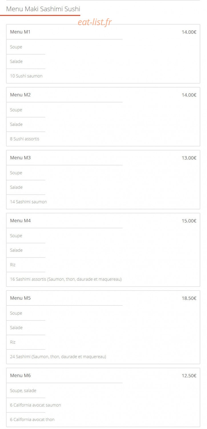Image resolution: width=207 pixels, height=429 pixels.
Task: Pick the 6 California avocat saumon line
Action: (35, 405)
